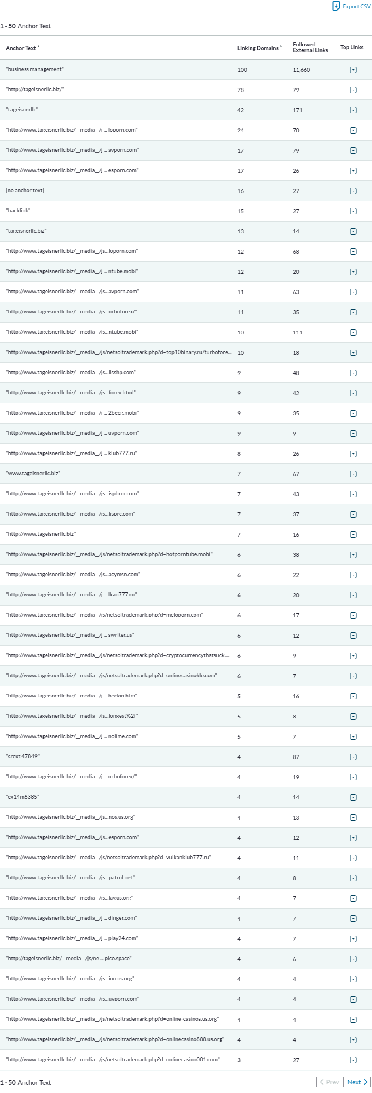Show top links for [no anchor text] row
The height and width of the screenshot is (1093, 372).
[x=353, y=191]
